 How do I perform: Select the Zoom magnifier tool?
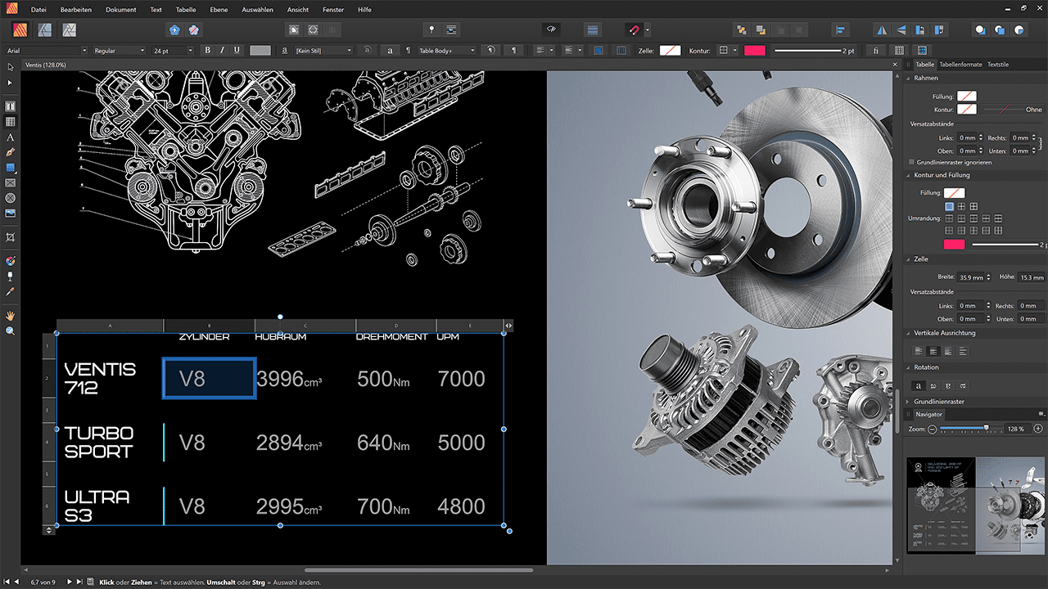pyautogui.click(x=11, y=330)
